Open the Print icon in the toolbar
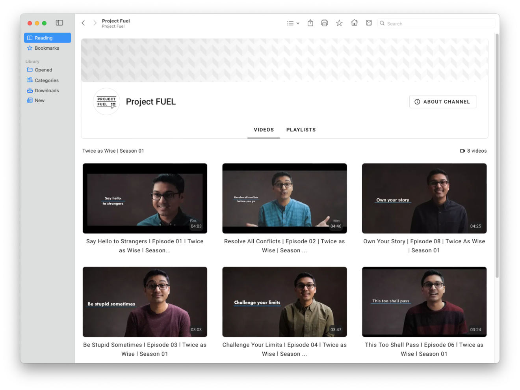 click(324, 23)
